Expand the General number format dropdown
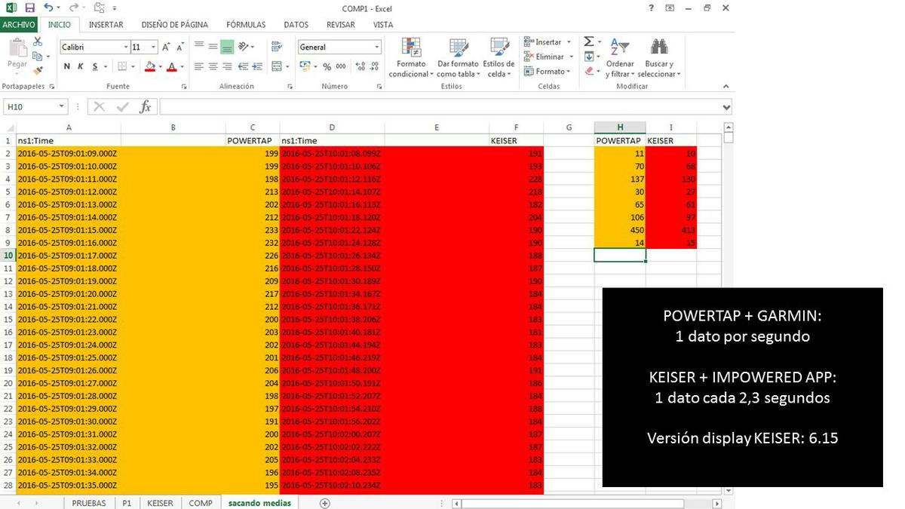This screenshot has height=509, width=905. coord(377,47)
